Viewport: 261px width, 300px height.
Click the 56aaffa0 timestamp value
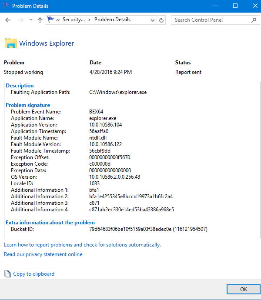[x=99, y=131]
